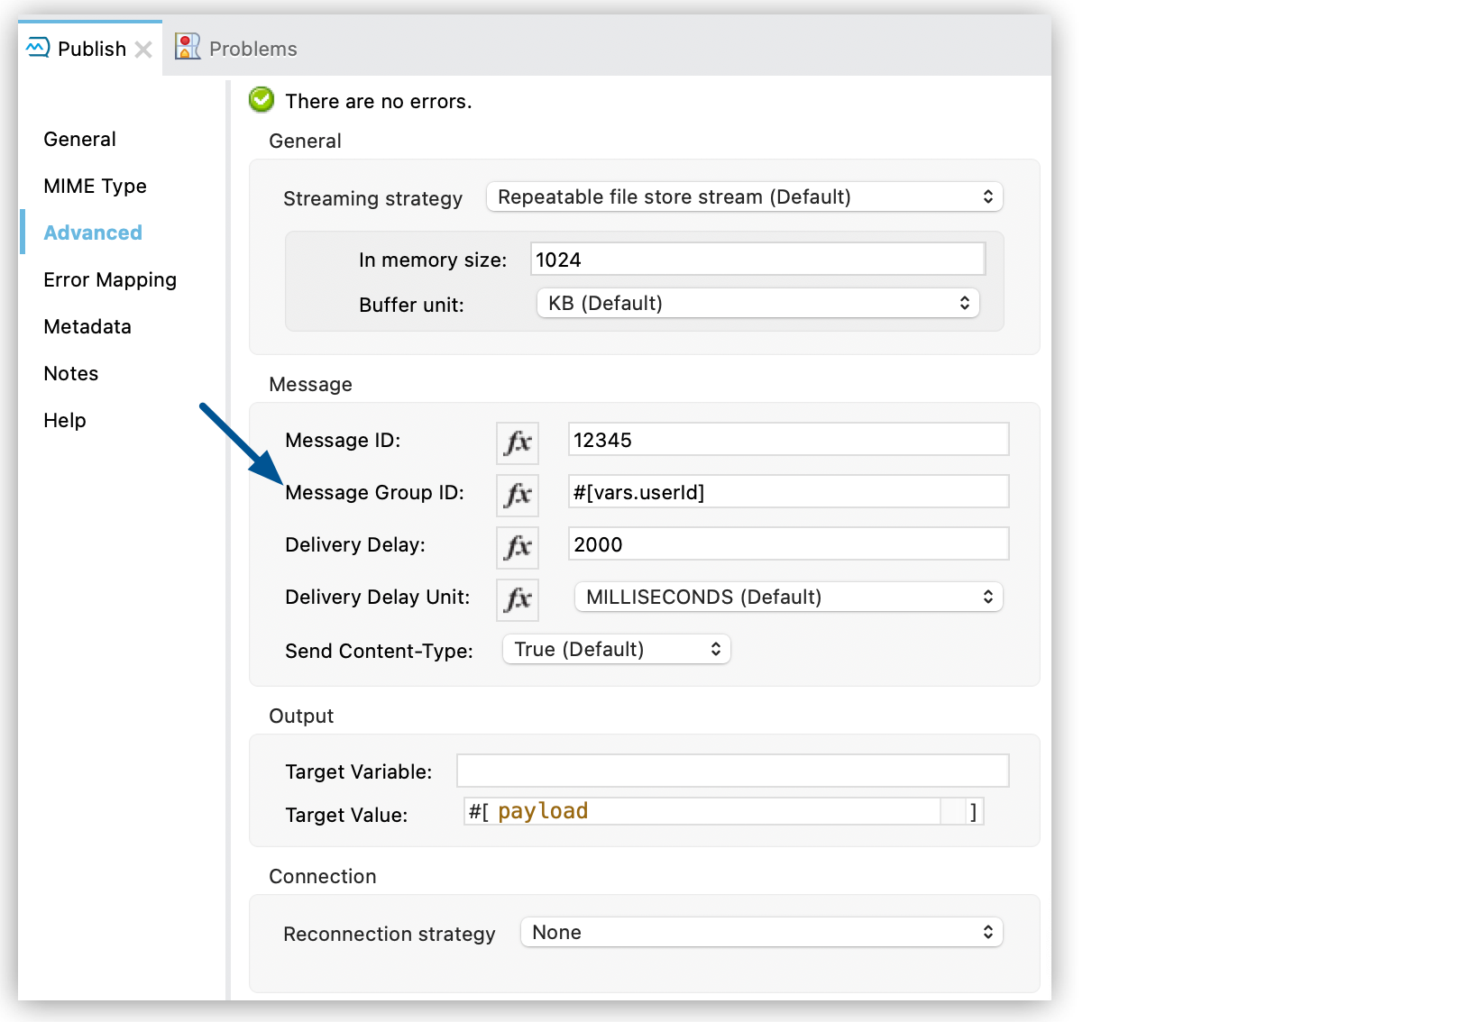This screenshot has height=1022, width=1459.
Task: Close the Publish tab
Action: pyautogui.click(x=143, y=50)
